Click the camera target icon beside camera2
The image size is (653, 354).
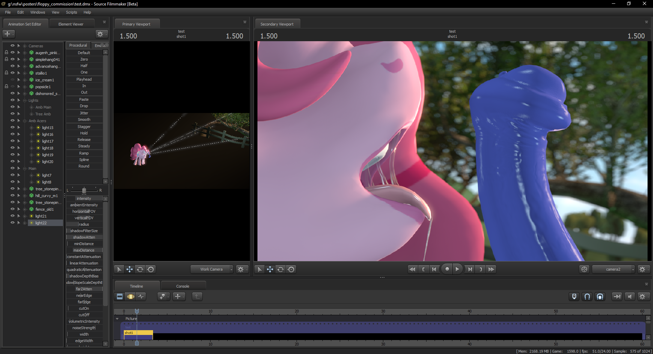584,269
